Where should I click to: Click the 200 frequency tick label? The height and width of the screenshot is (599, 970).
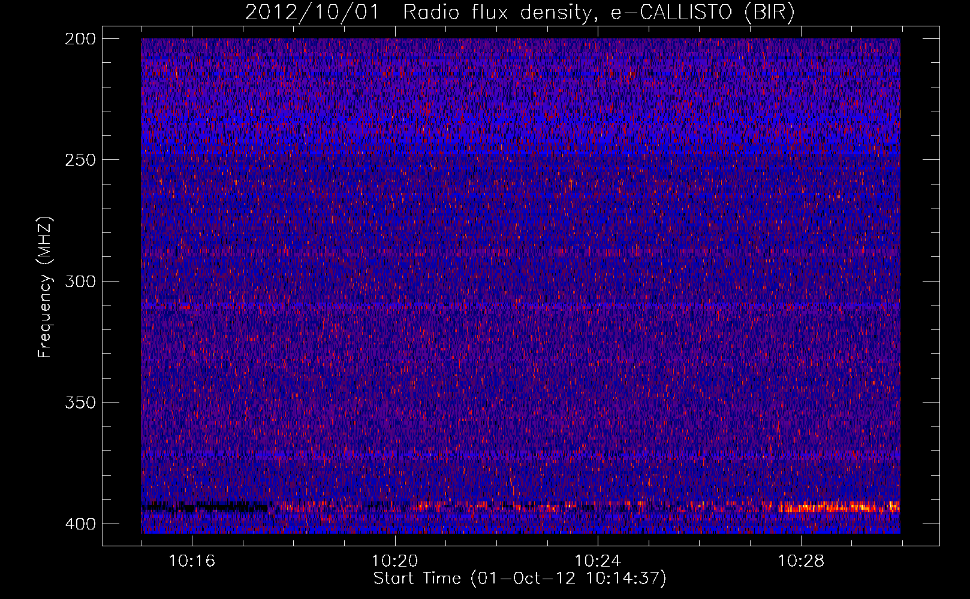click(80, 38)
